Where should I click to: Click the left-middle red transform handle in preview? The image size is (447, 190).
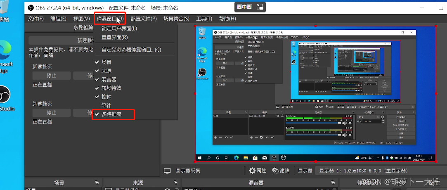click(195, 93)
